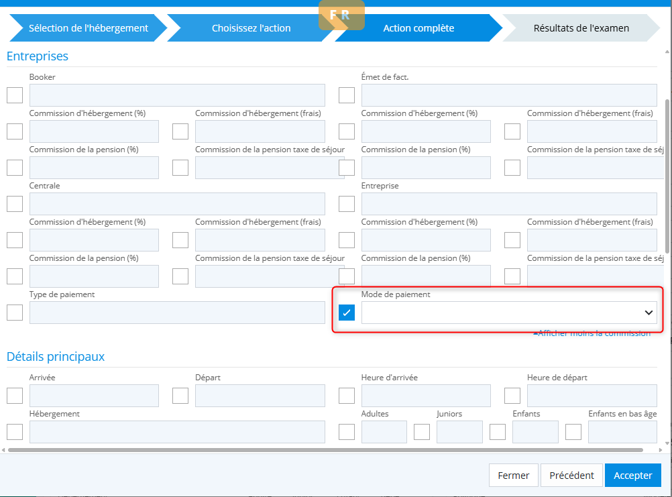This screenshot has width=672, height=497.
Task: Tick the Entreprise checkbox
Action: (x=347, y=204)
